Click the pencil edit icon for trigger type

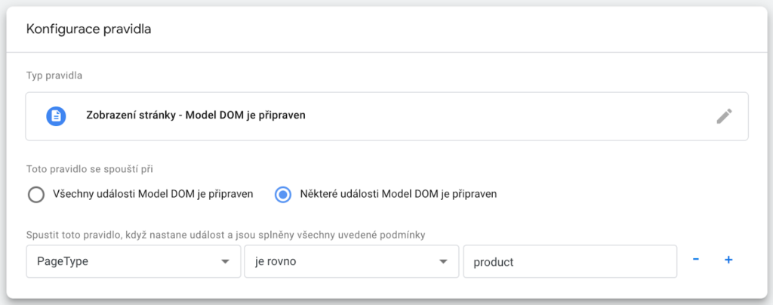pyautogui.click(x=724, y=116)
